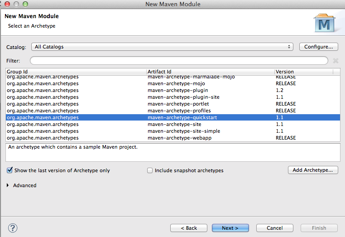Click inside the Filter text field
The image size is (345, 237).
pyautogui.click(x=179, y=61)
